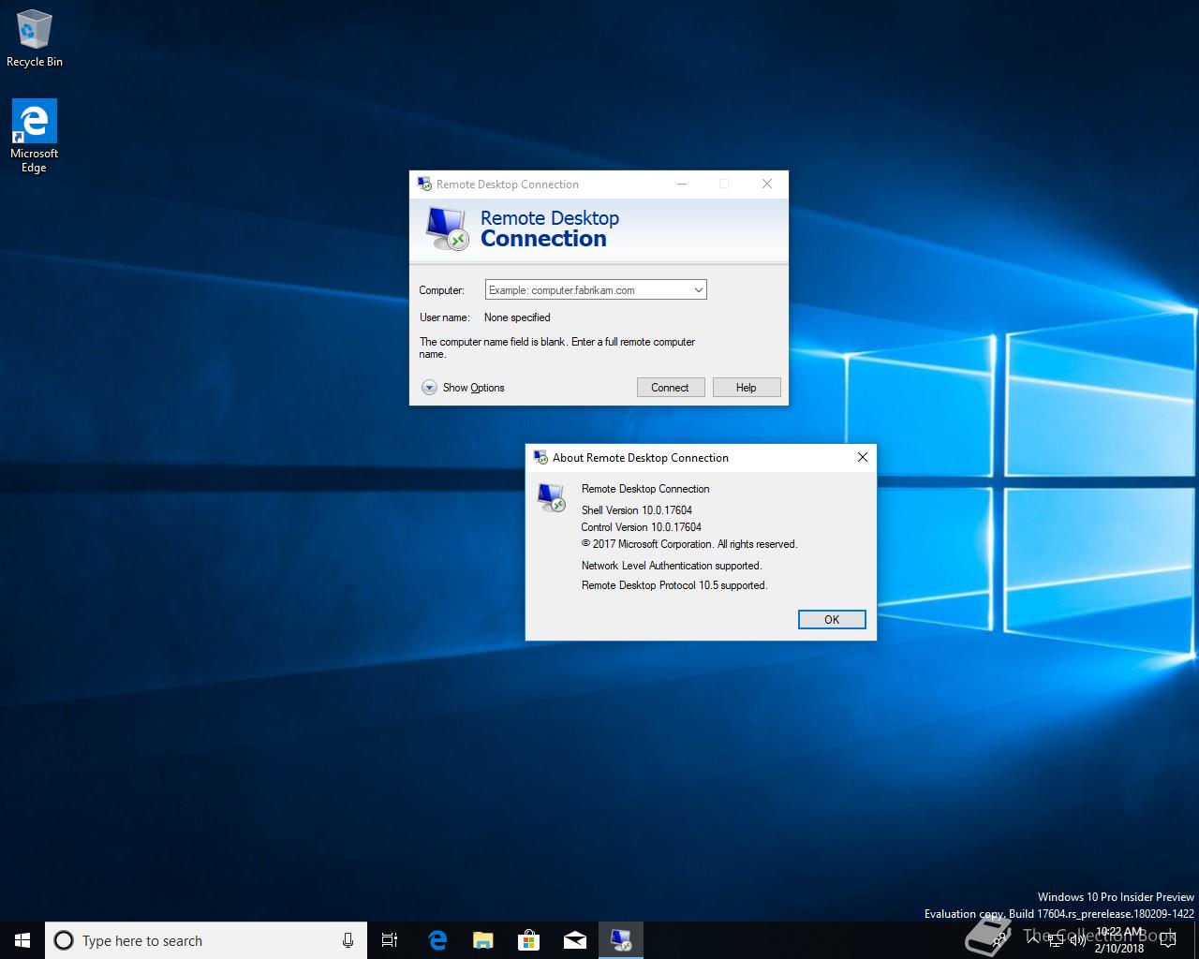Click 'Control Version 10.0.17604' text
This screenshot has height=959, width=1199.
click(x=642, y=527)
